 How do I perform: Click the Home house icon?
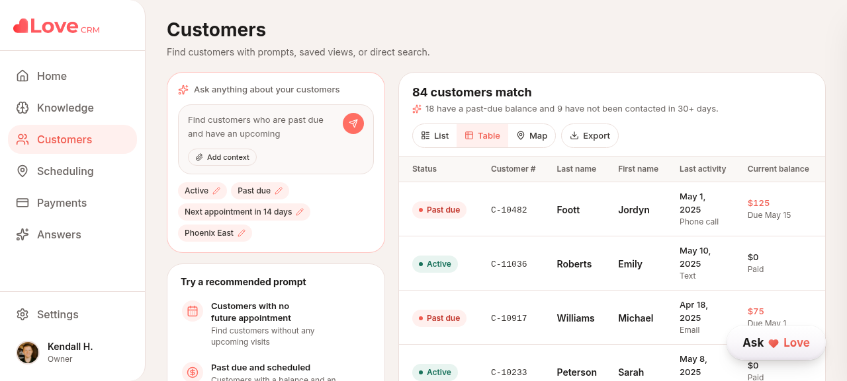coord(22,76)
